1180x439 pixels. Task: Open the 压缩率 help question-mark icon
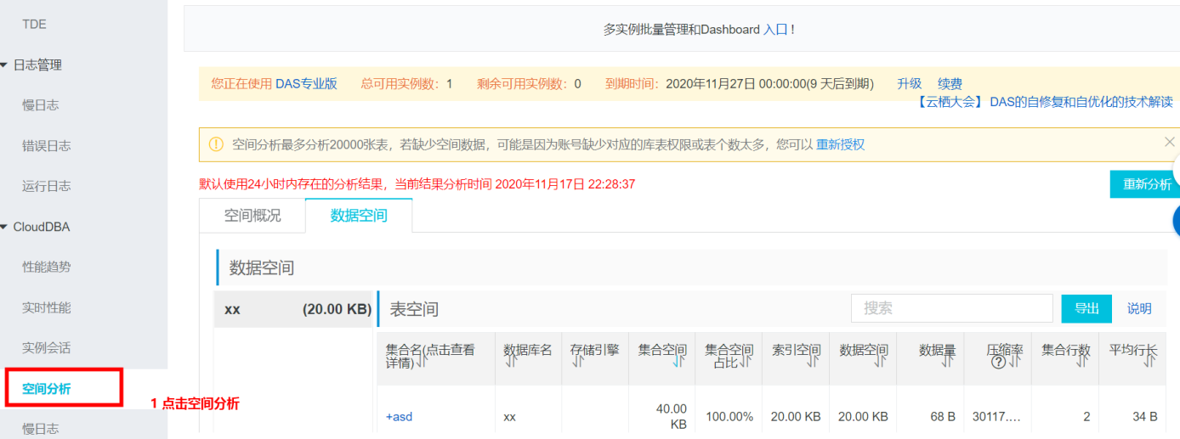(x=999, y=363)
